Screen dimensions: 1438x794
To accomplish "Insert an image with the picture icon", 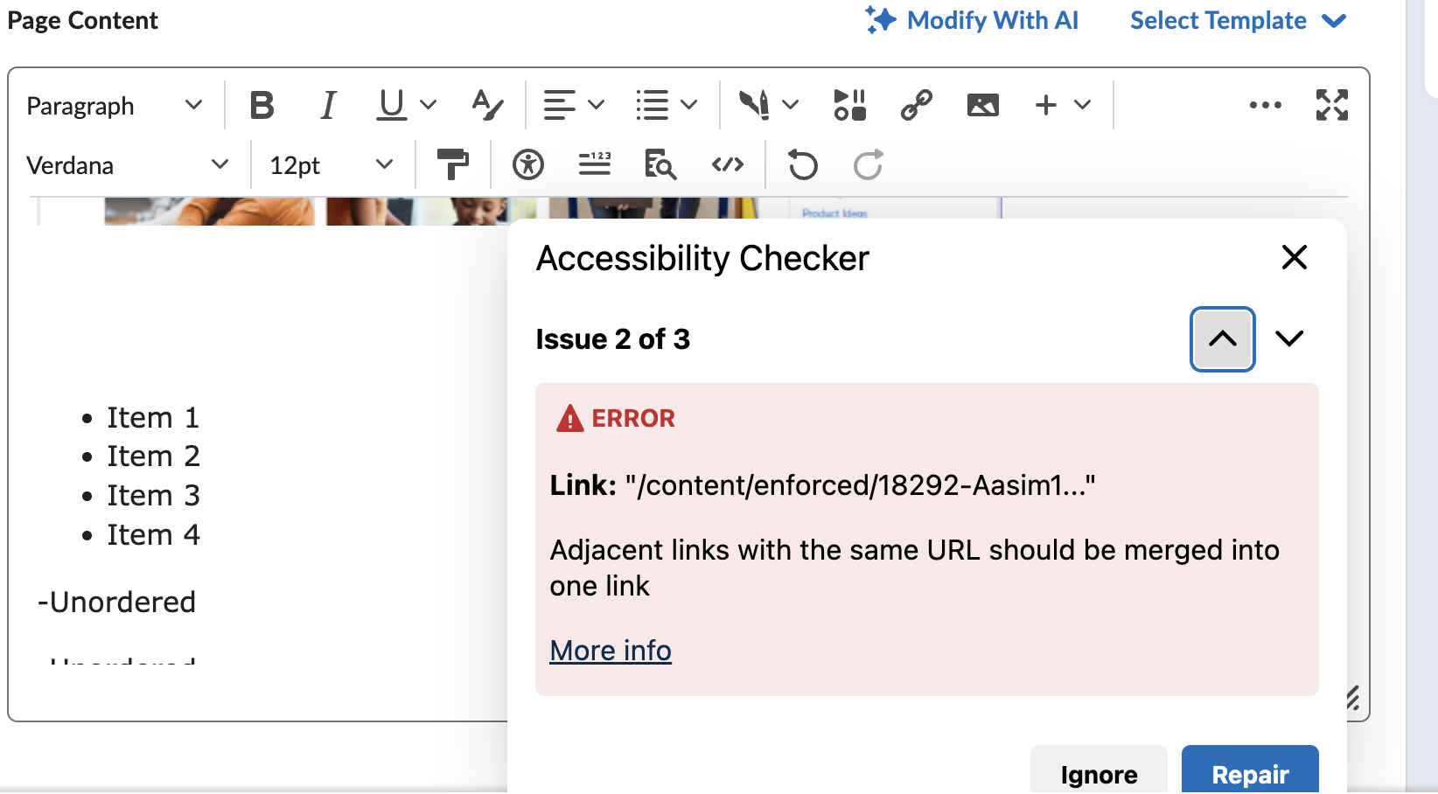I will point(982,105).
